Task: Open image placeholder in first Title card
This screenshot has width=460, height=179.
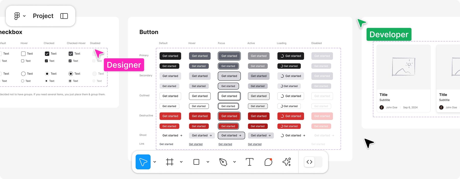Action: click(404, 67)
